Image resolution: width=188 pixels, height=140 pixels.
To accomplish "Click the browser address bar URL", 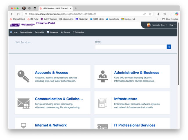I will point(62,14).
